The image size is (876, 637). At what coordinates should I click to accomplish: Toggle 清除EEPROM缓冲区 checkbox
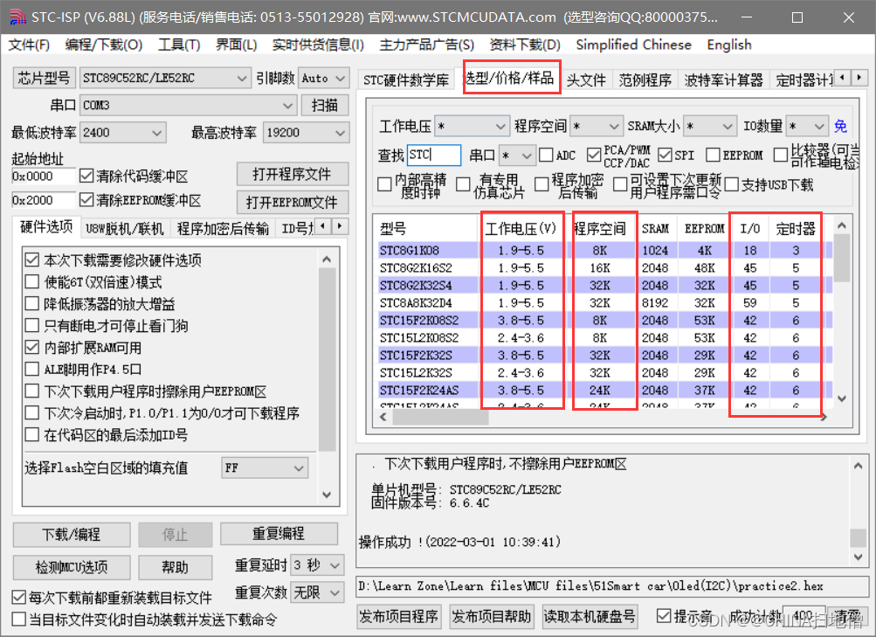coord(86,199)
